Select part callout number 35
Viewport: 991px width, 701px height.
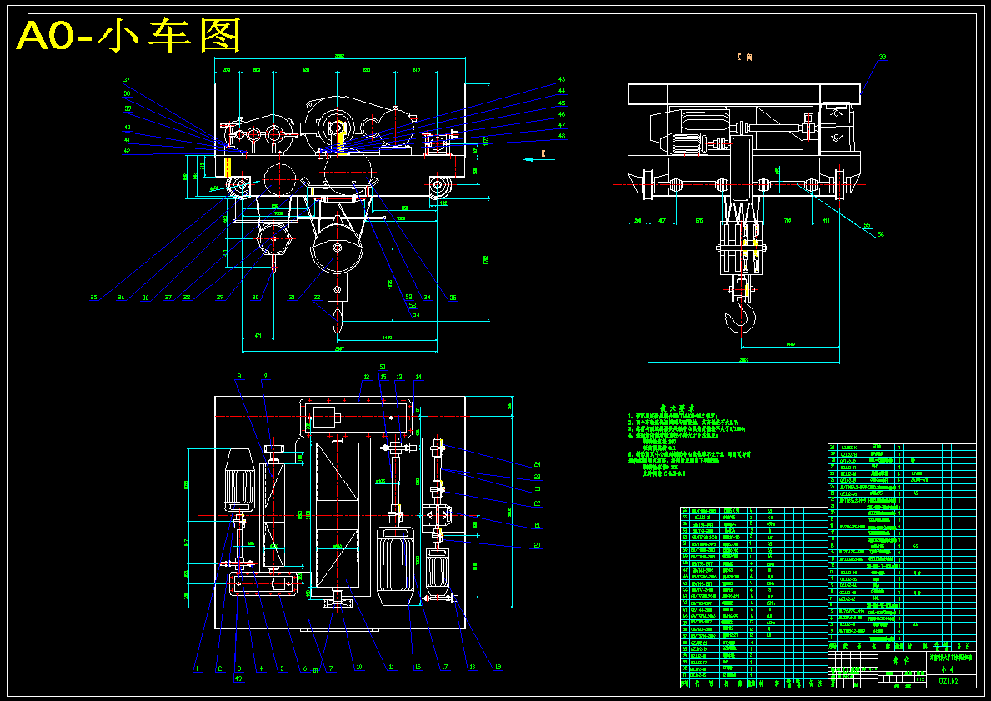(x=453, y=297)
